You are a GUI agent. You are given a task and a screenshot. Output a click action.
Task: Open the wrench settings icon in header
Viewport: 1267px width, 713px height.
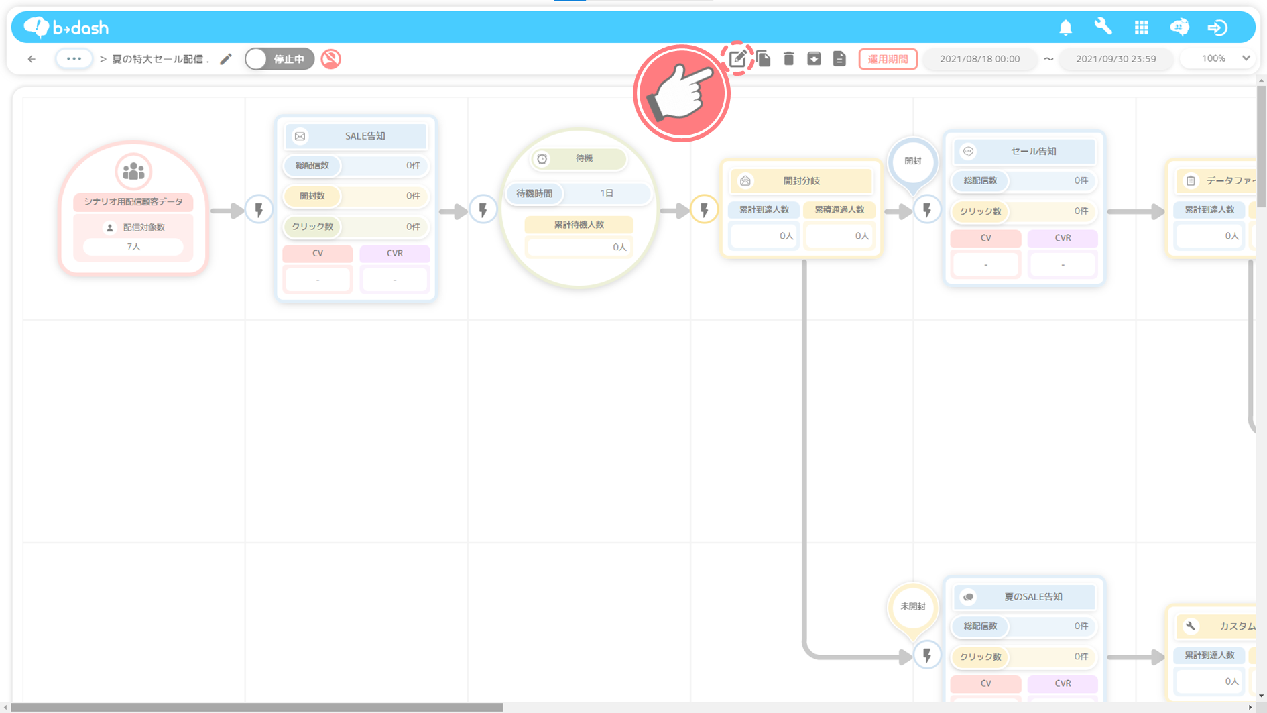tap(1103, 27)
